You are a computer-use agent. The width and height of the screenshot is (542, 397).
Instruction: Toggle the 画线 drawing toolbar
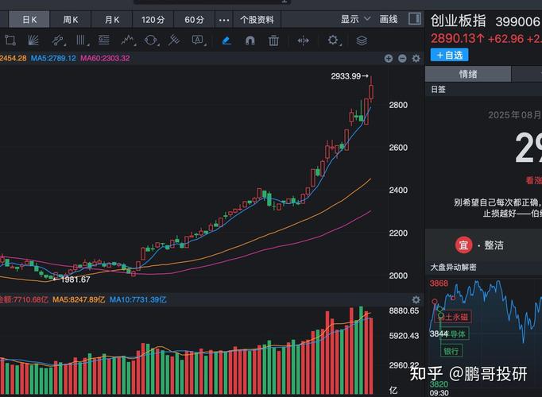[x=388, y=19]
